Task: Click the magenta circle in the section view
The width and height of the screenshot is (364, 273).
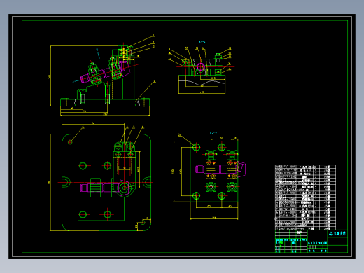Action: [200, 67]
